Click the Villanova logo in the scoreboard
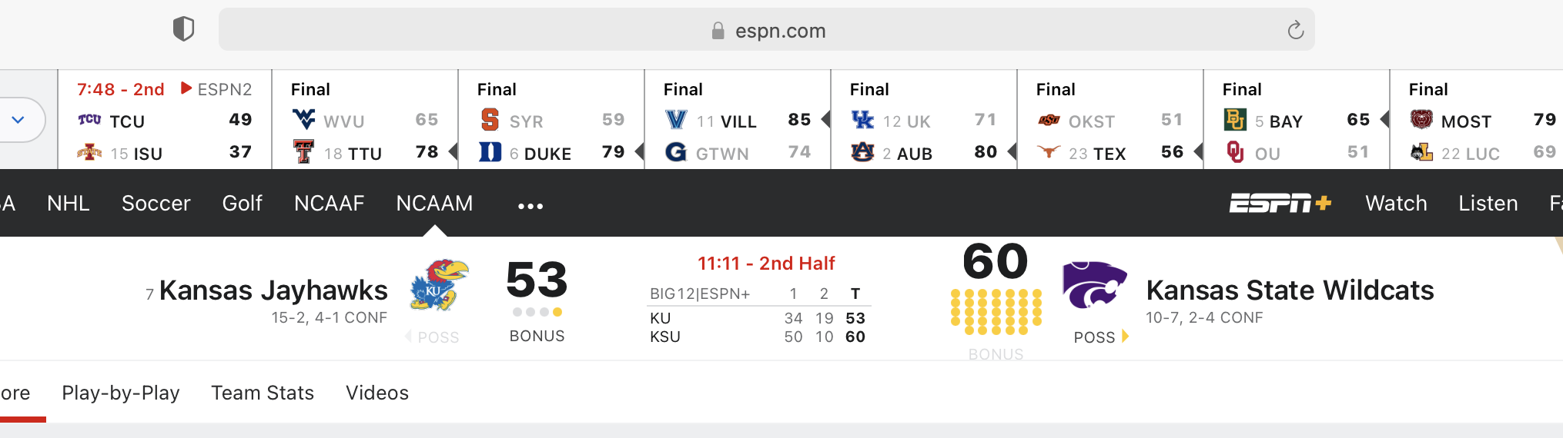 pyautogui.click(x=676, y=120)
